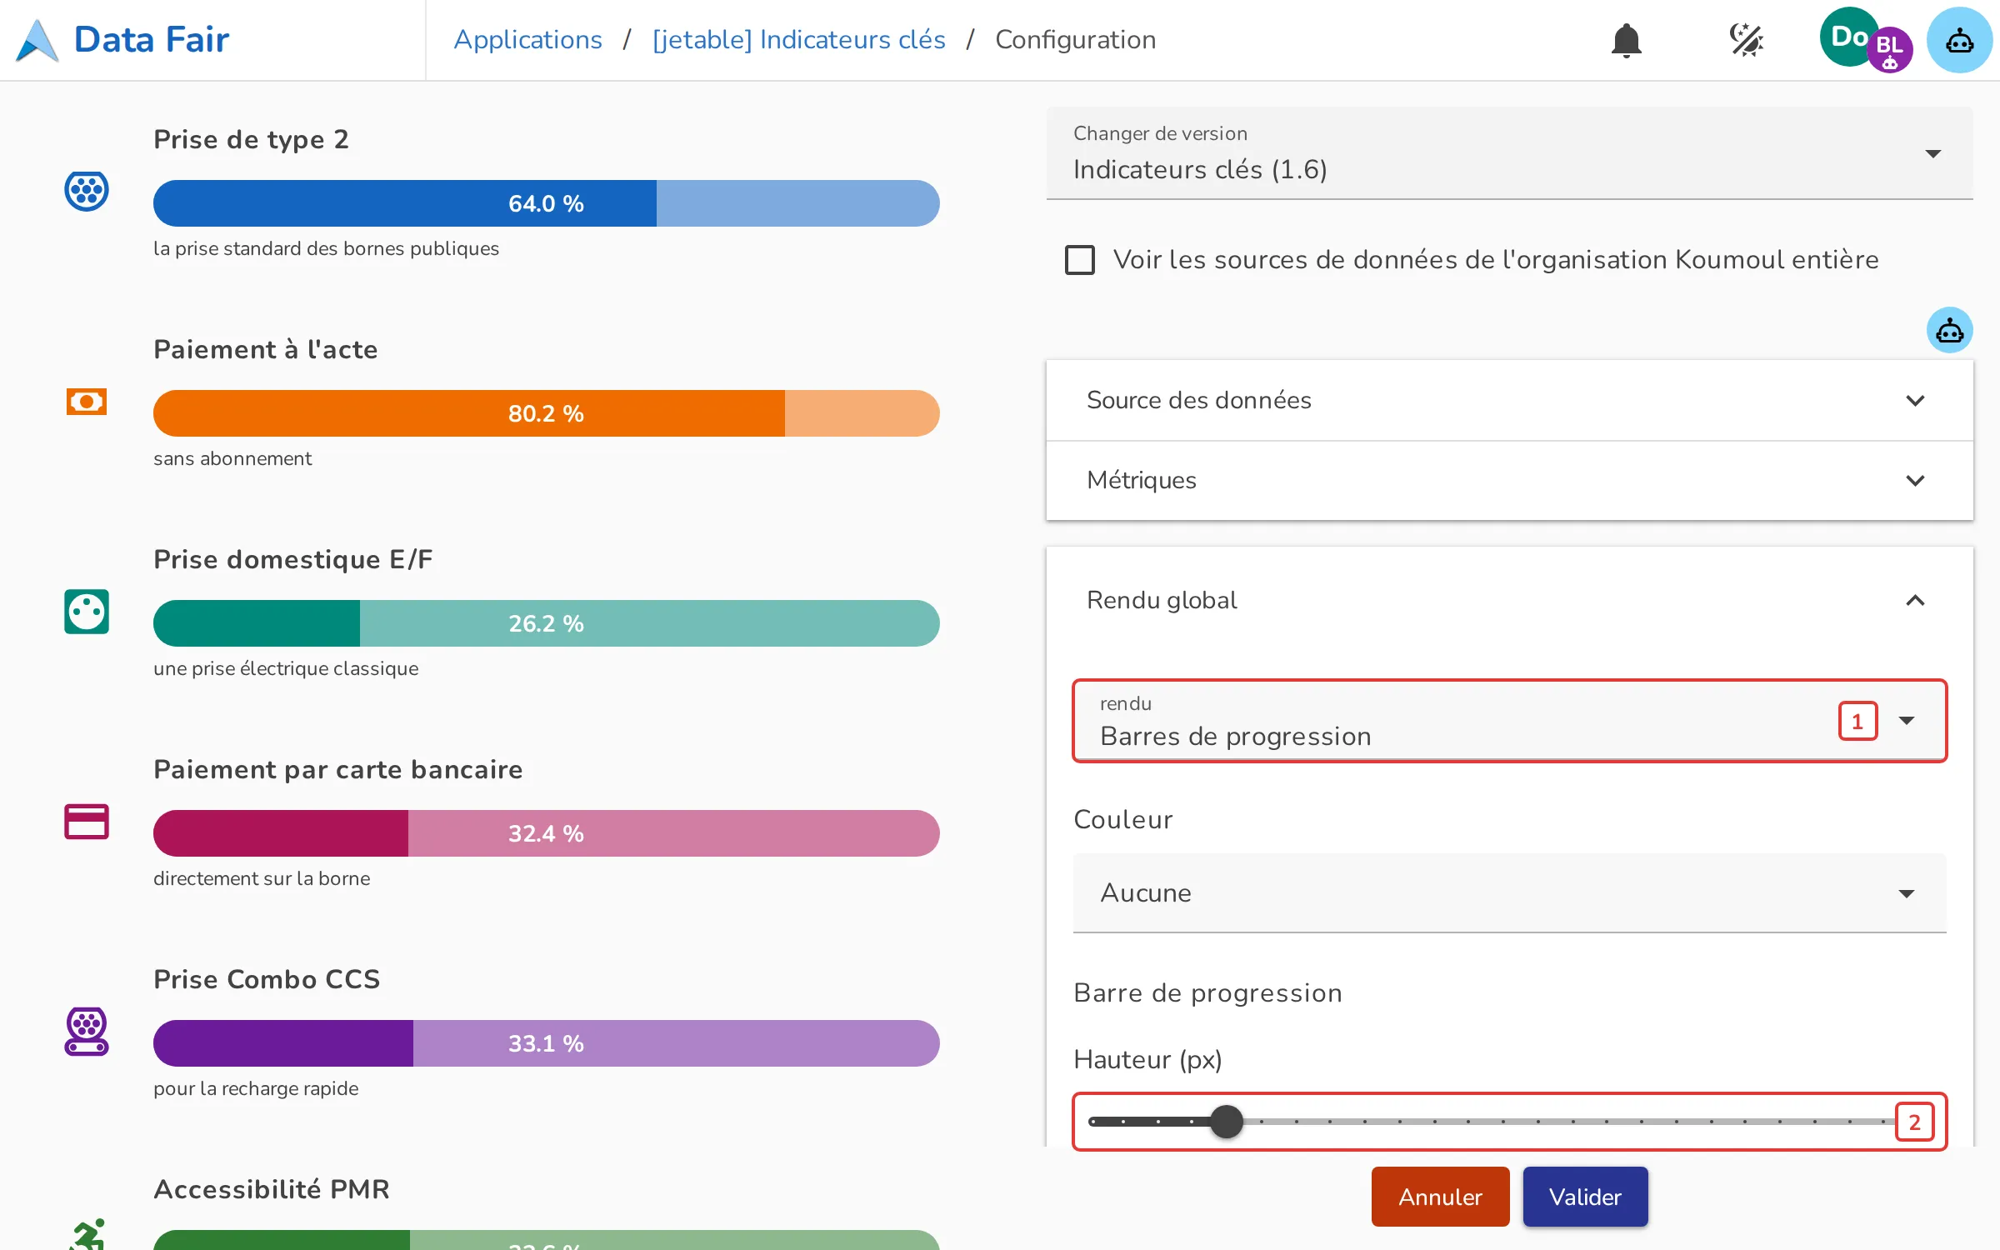The width and height of the screenshot is (2000, 1250).
Task: Click the Data Fair title link
Action: tap(152, 40)
